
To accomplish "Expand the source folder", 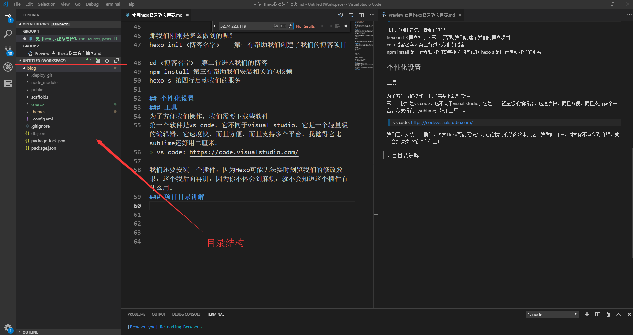I will click(37, 104).
